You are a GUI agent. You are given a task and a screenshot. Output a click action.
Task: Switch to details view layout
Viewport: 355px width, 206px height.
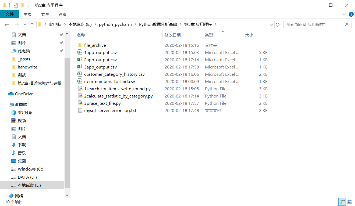click(342, 202)
